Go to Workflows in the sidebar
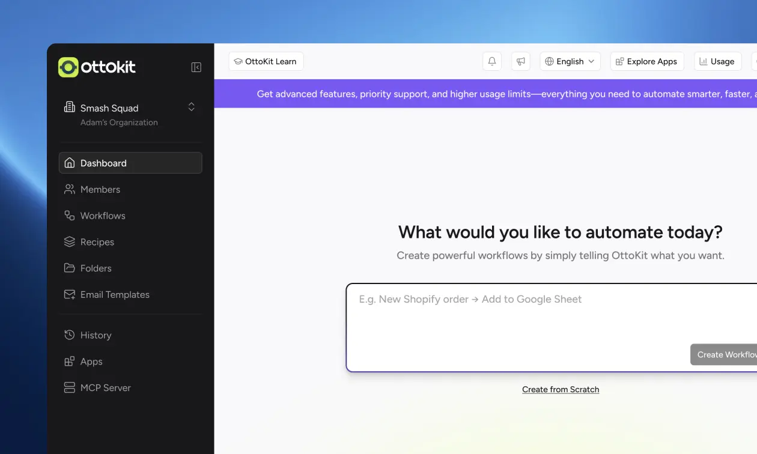The height and width of the screenshot is (454, 757). (130, 216)
